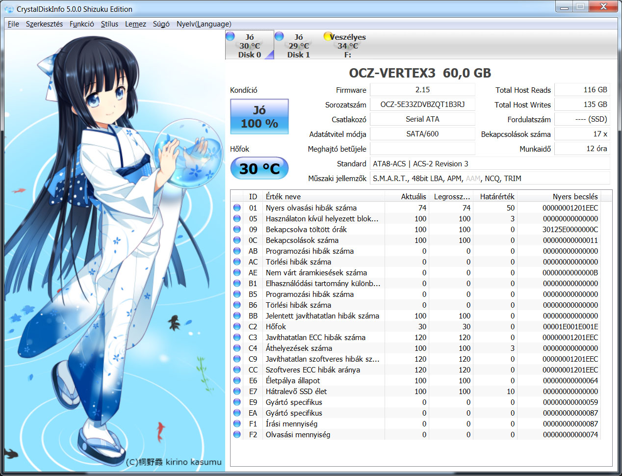This screenshot has height=476, width=622.
Task: Click the blue status orb for Disk 1
Action: [x=279, y=36]
